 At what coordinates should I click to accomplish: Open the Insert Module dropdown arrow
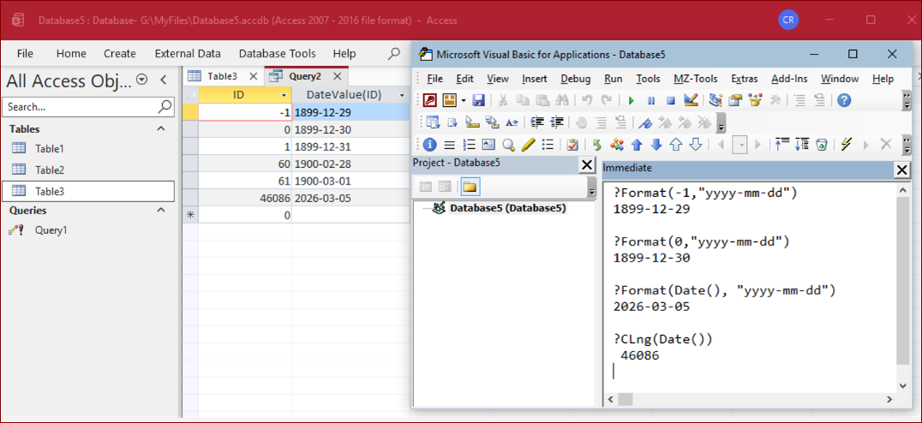[x=463, y=100]
